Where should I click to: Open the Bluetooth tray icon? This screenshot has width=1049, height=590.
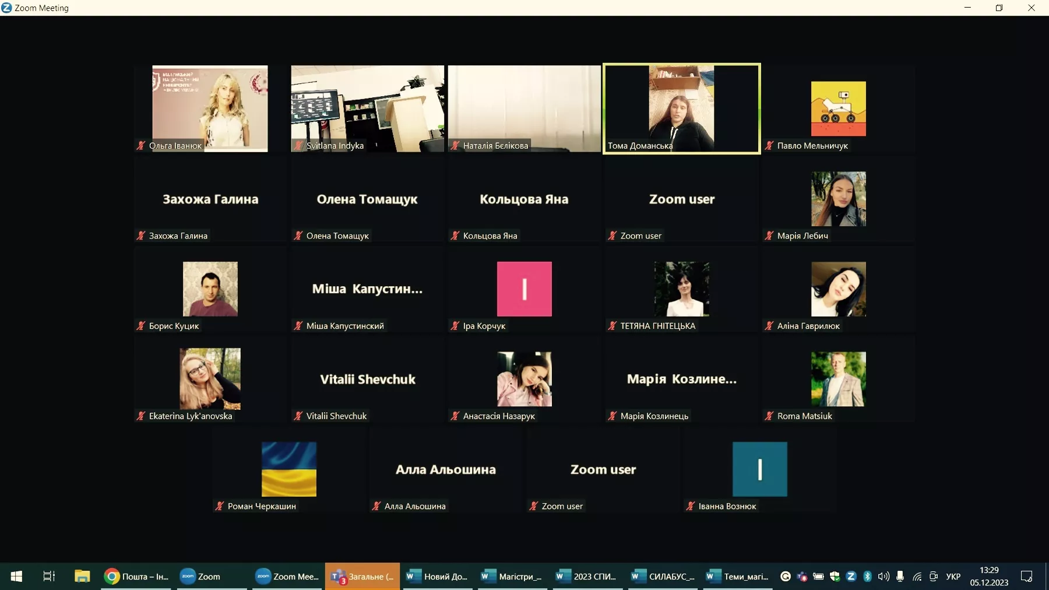coord(867,577)
